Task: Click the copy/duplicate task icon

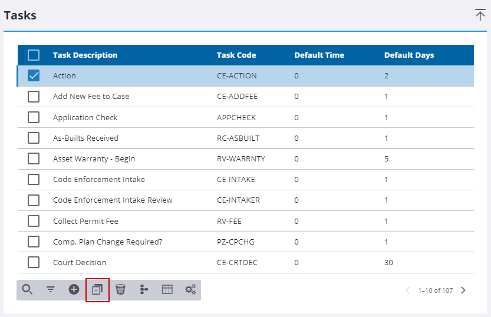Action: 97,289
